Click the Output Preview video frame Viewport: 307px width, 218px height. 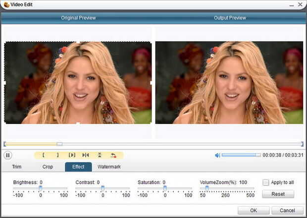(x=229, y=82)
